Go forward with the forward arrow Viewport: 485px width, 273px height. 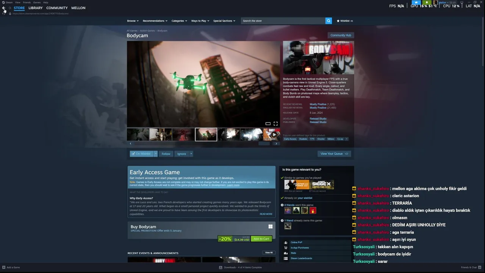click(x=9, y=8)
